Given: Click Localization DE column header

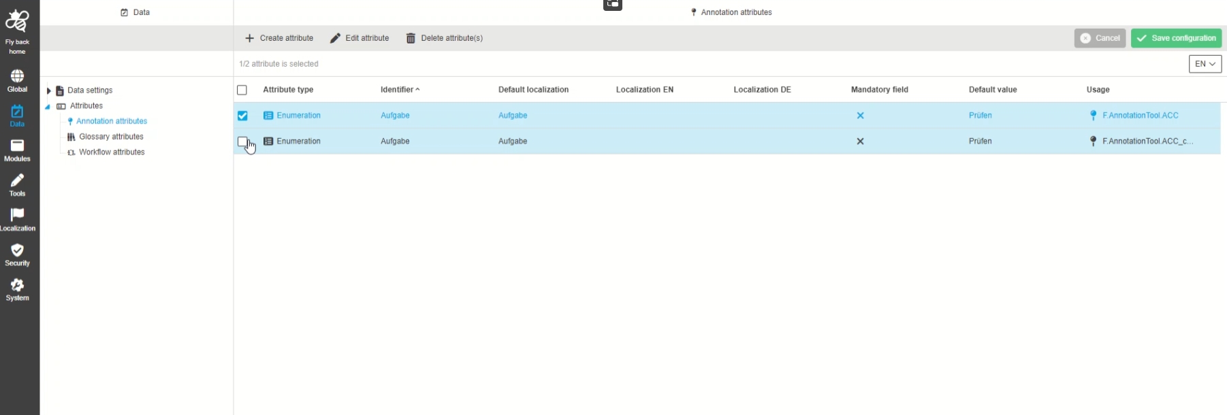Looking at the screenshot, I should (x=762, y=90).
